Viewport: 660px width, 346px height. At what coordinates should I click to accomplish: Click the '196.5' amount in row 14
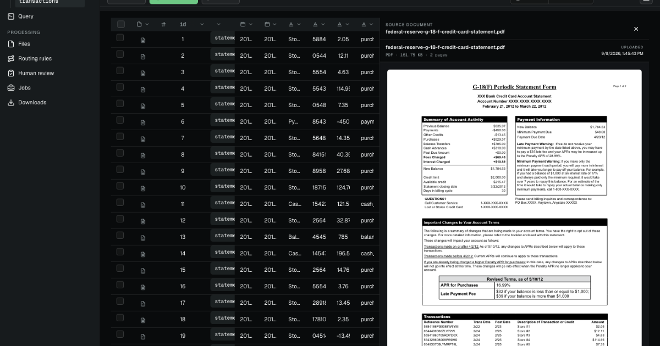click(x=343, y=254)
